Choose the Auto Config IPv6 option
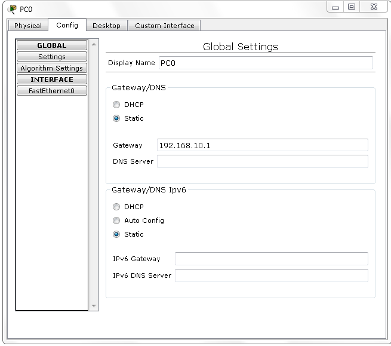 (x=117, y=221)
